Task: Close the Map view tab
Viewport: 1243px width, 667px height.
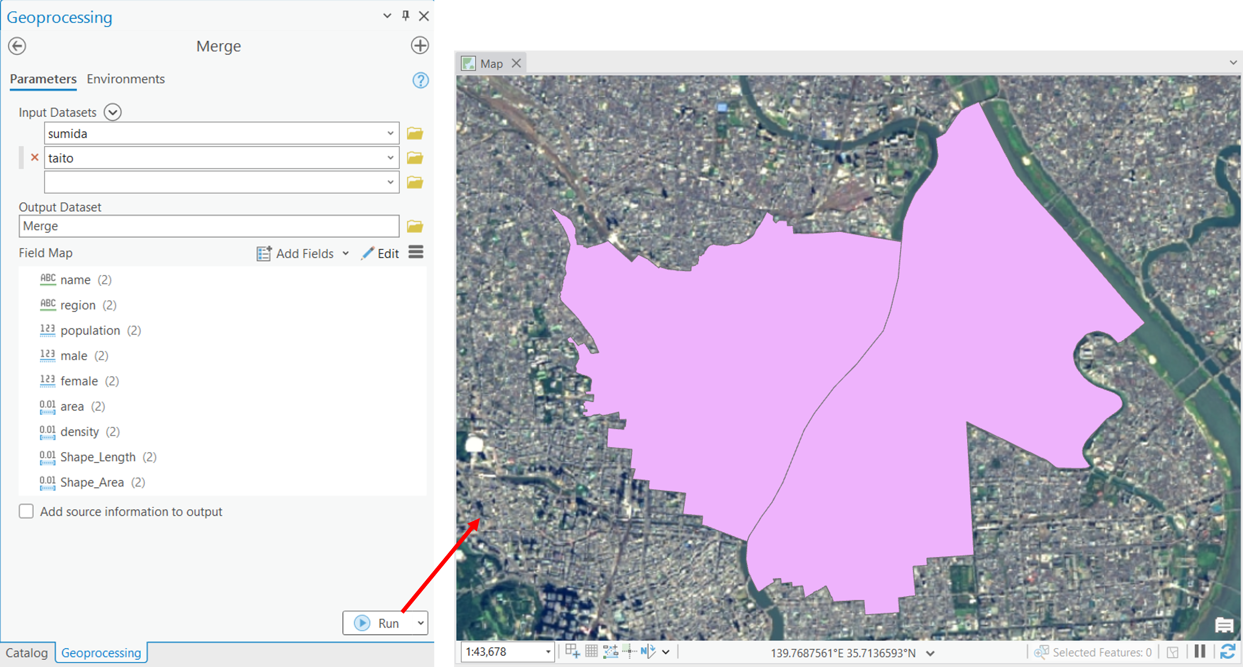Action: coord(516,63)
